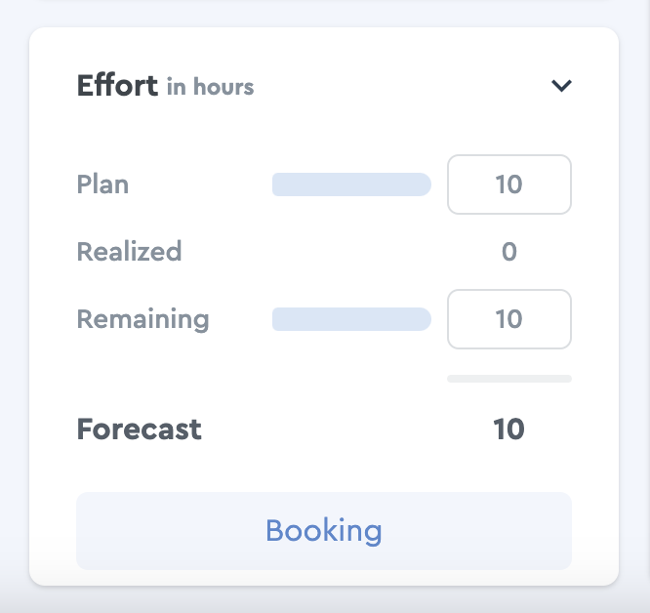The height and width of the screenshot is (613, 650).
Task: Click the Remaining progress bar
Action: 351,319
